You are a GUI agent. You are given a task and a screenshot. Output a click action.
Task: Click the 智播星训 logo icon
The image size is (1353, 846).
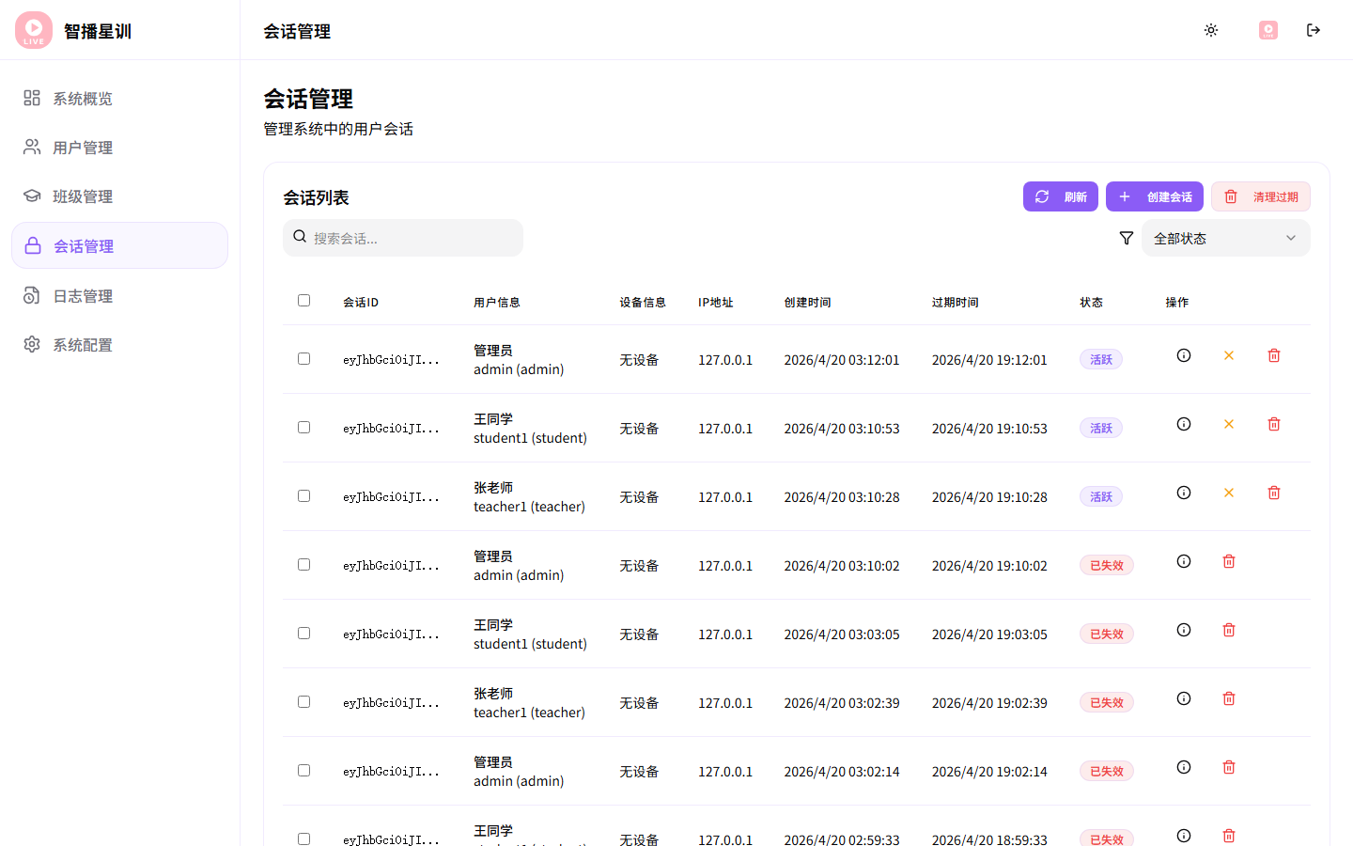pyautogui.click(x=34, y=30)
